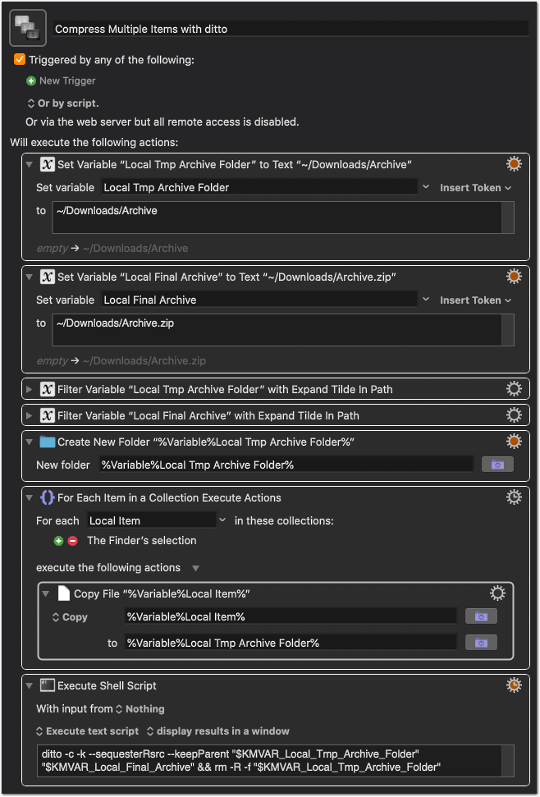
Task: Open gear menu of the Copy File action
Action: (x=497, y=593)
